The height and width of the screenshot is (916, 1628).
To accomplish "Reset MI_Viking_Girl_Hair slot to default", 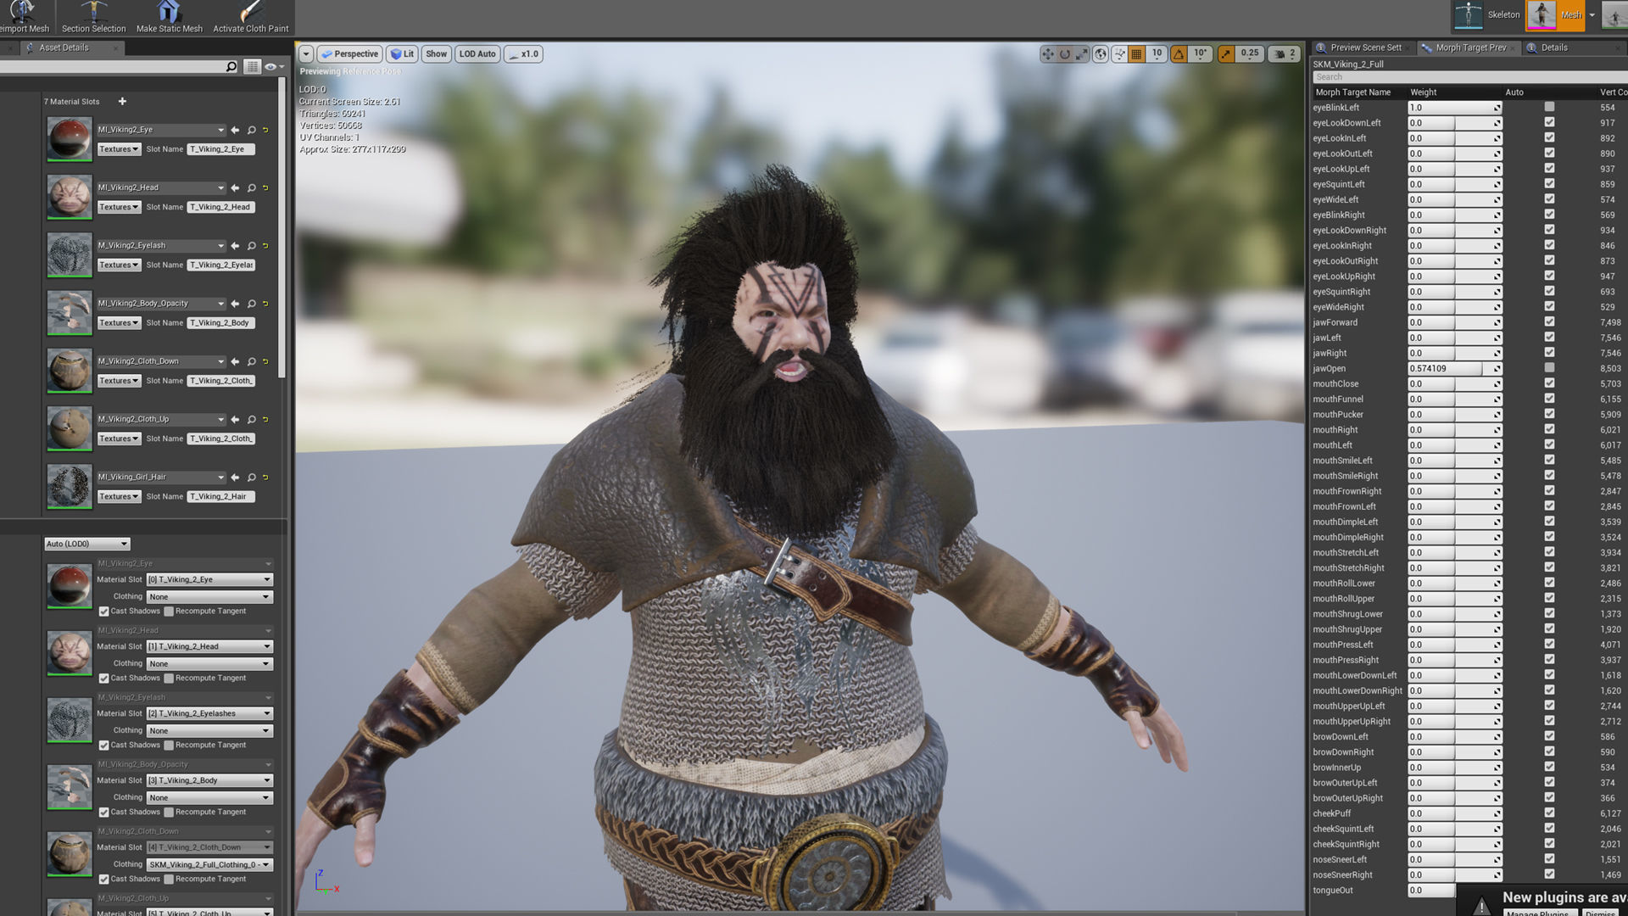I will pyautogui.click(x=265, y=478).
